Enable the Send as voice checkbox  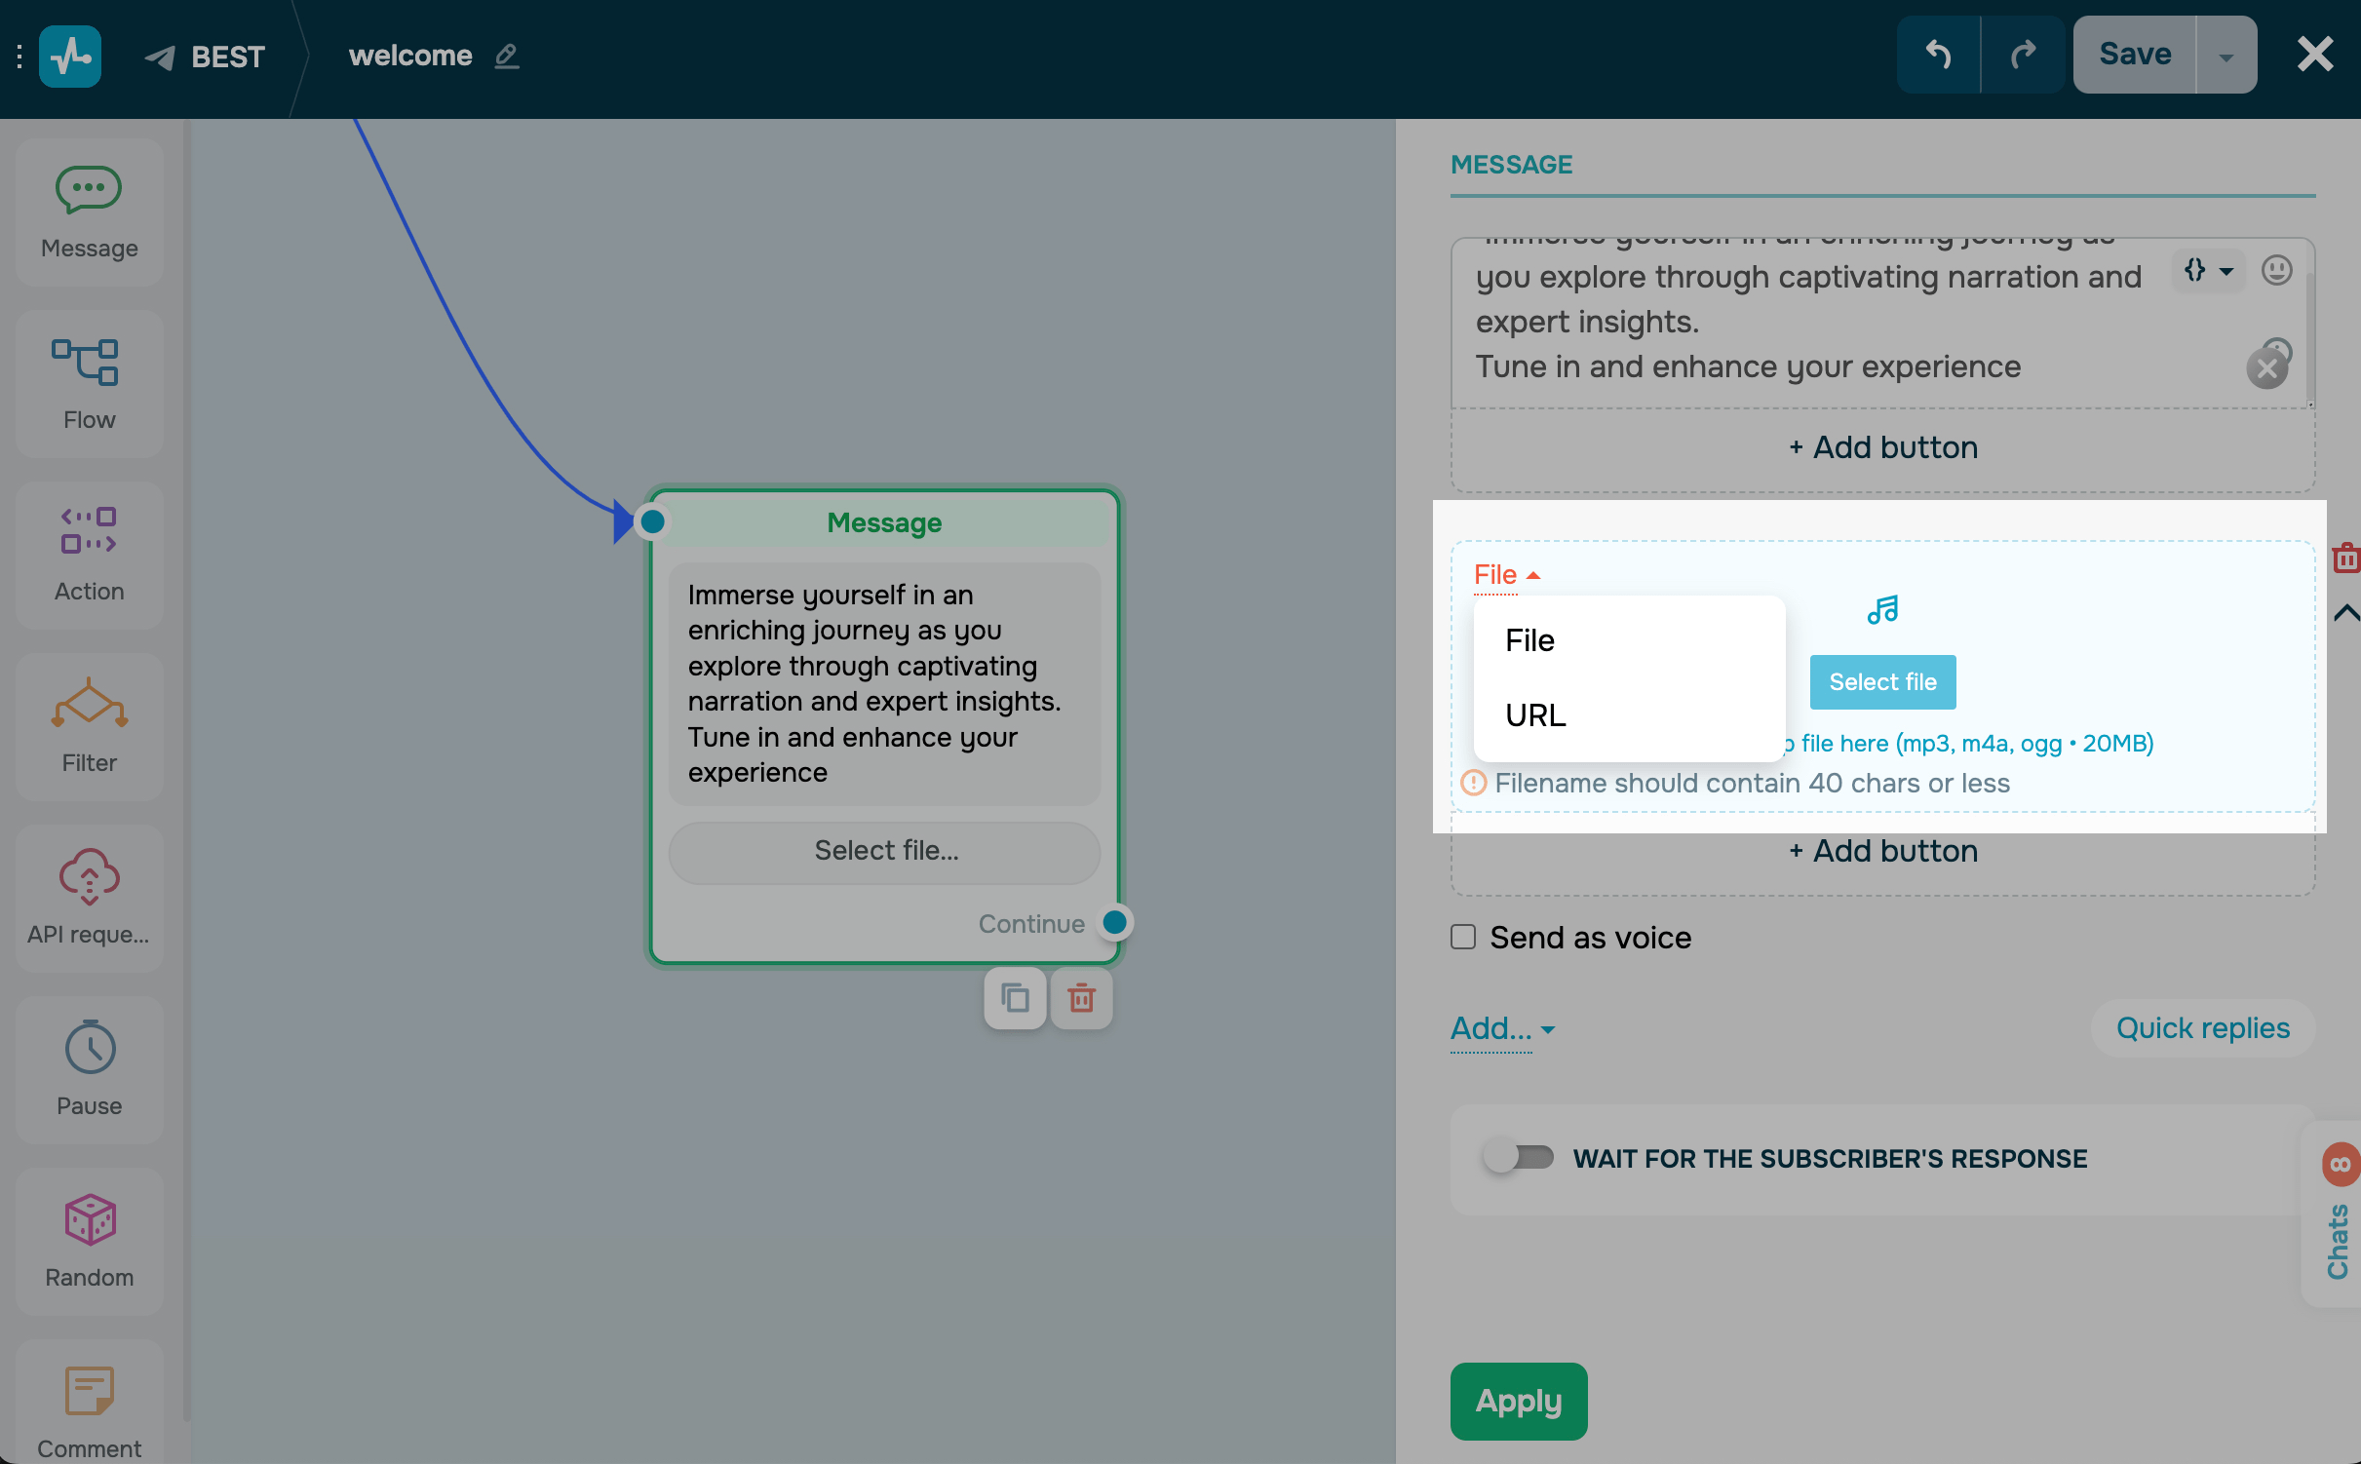(x=1463, y=937)
